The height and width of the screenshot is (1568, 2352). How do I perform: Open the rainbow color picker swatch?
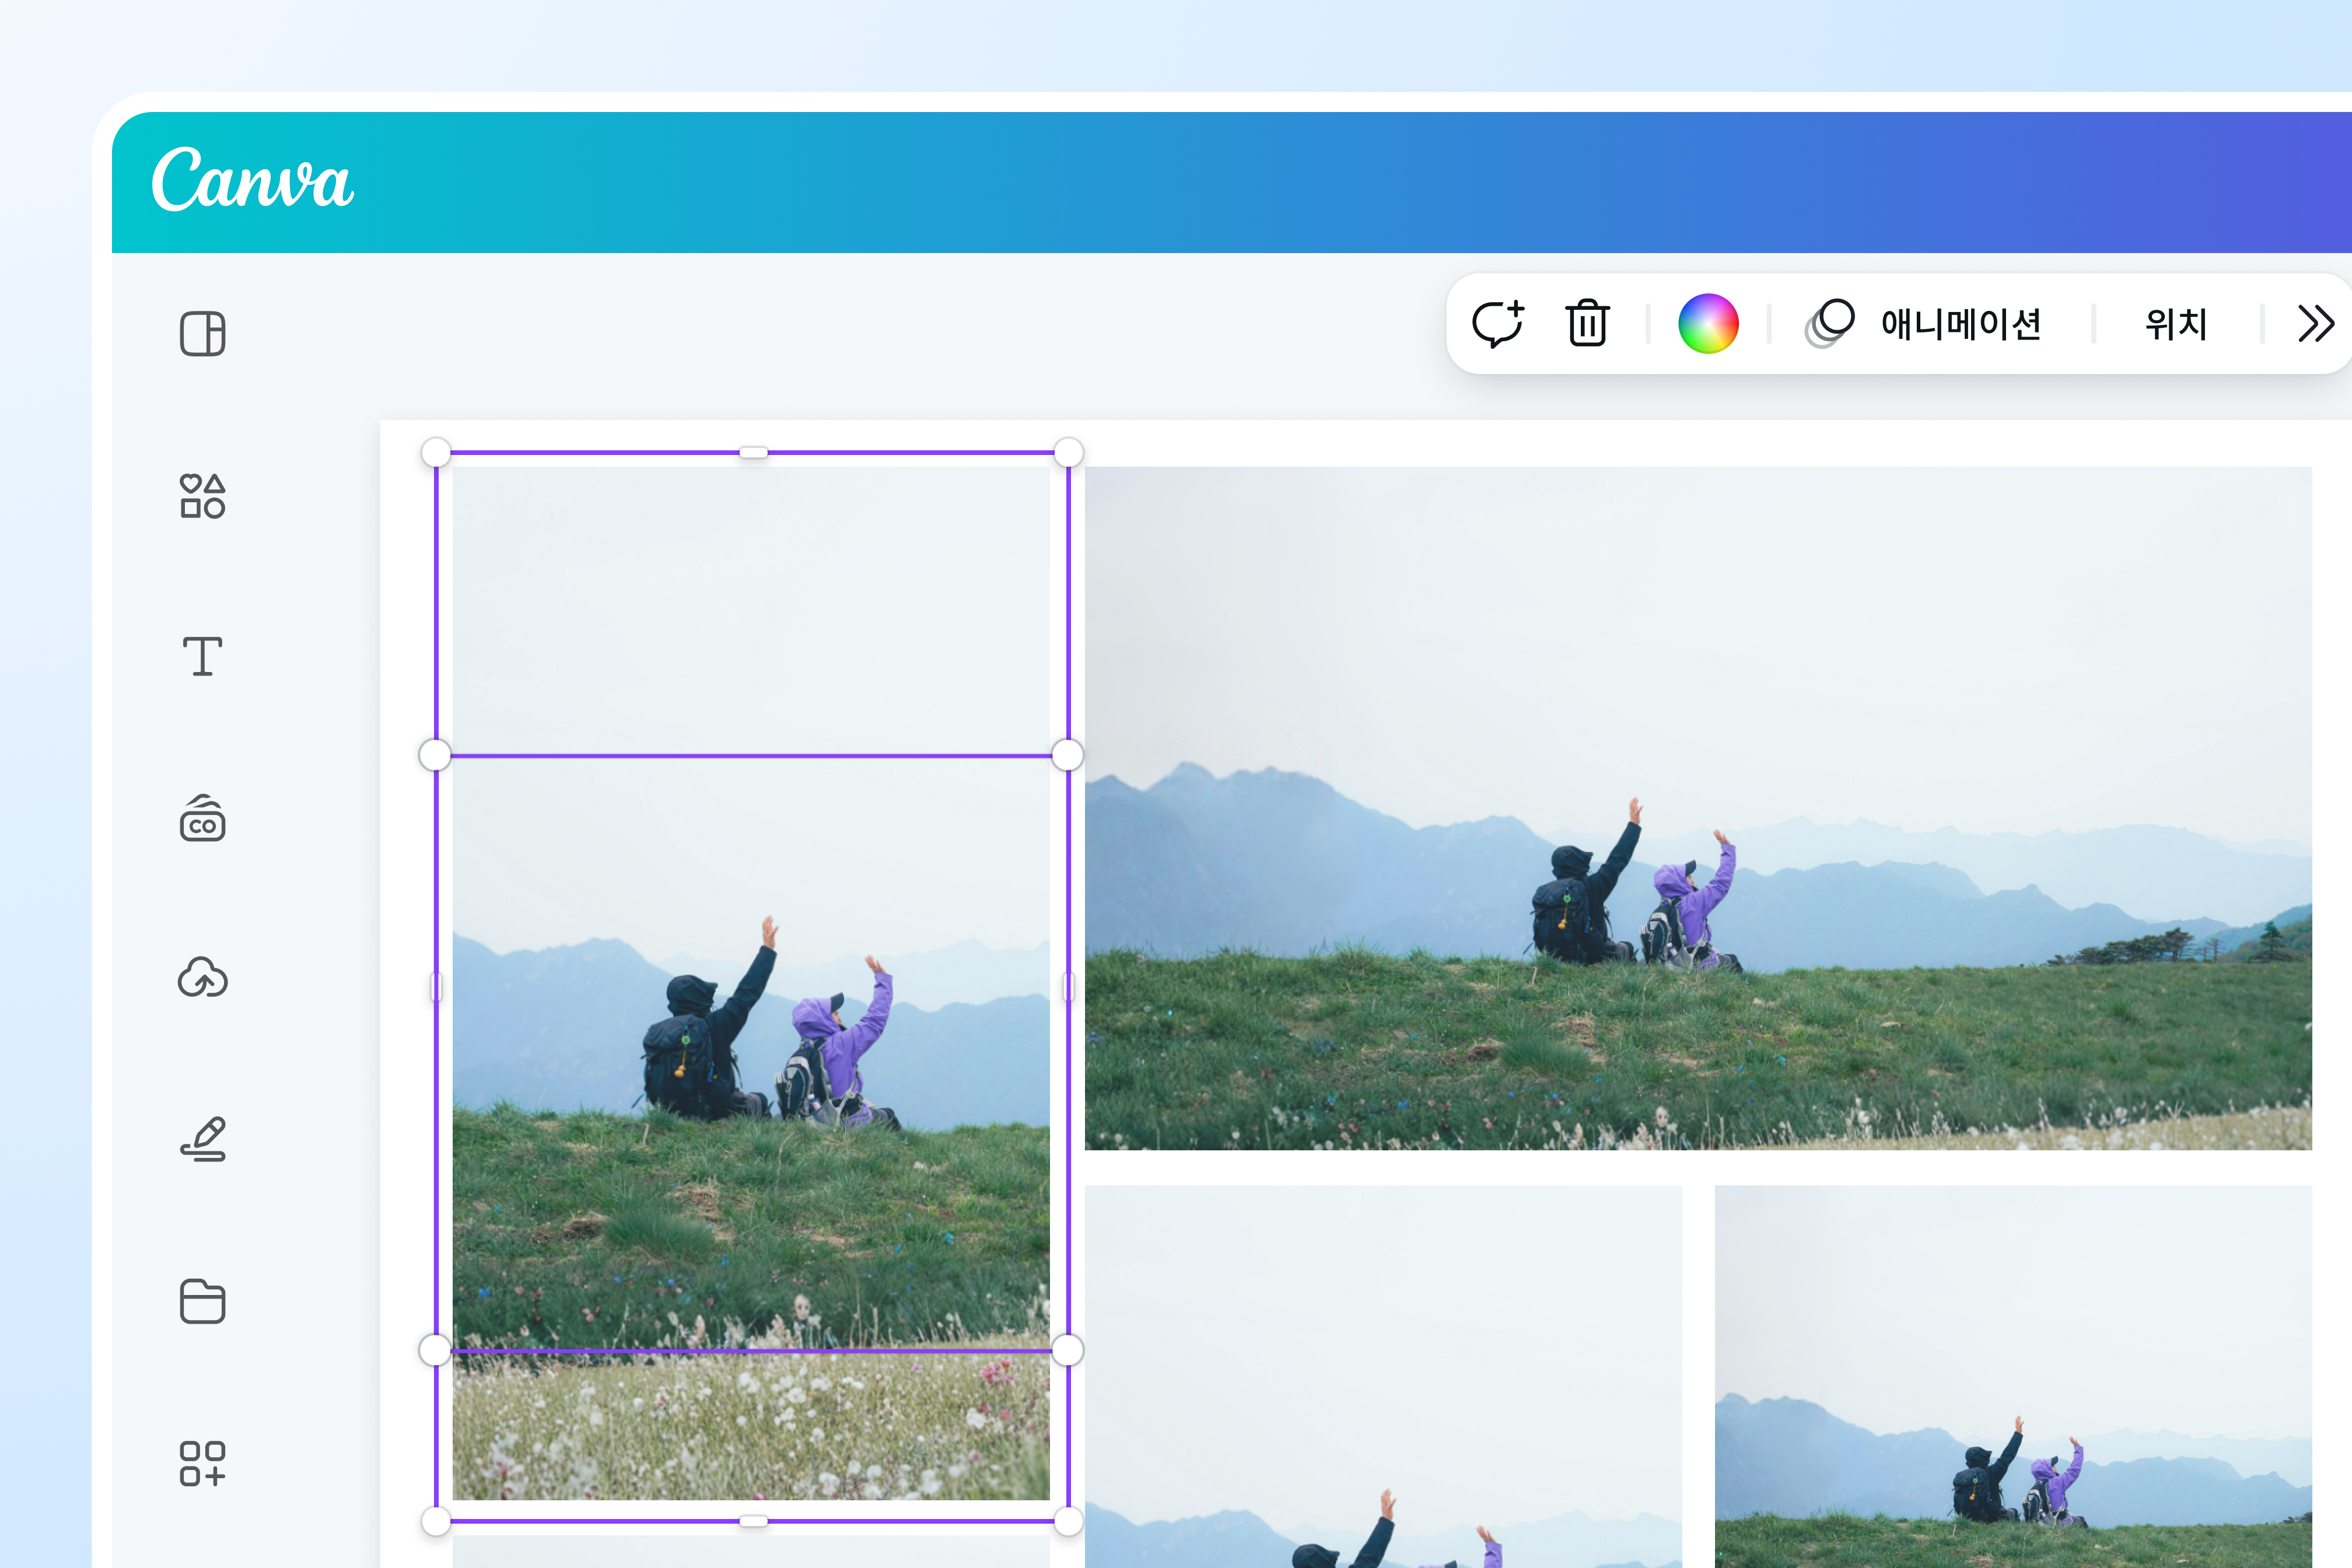click(1708, 323)
